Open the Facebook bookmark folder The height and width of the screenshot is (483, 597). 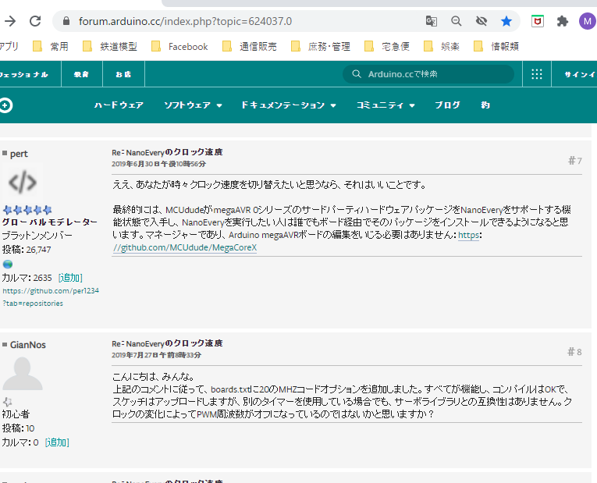pos(179,47)
